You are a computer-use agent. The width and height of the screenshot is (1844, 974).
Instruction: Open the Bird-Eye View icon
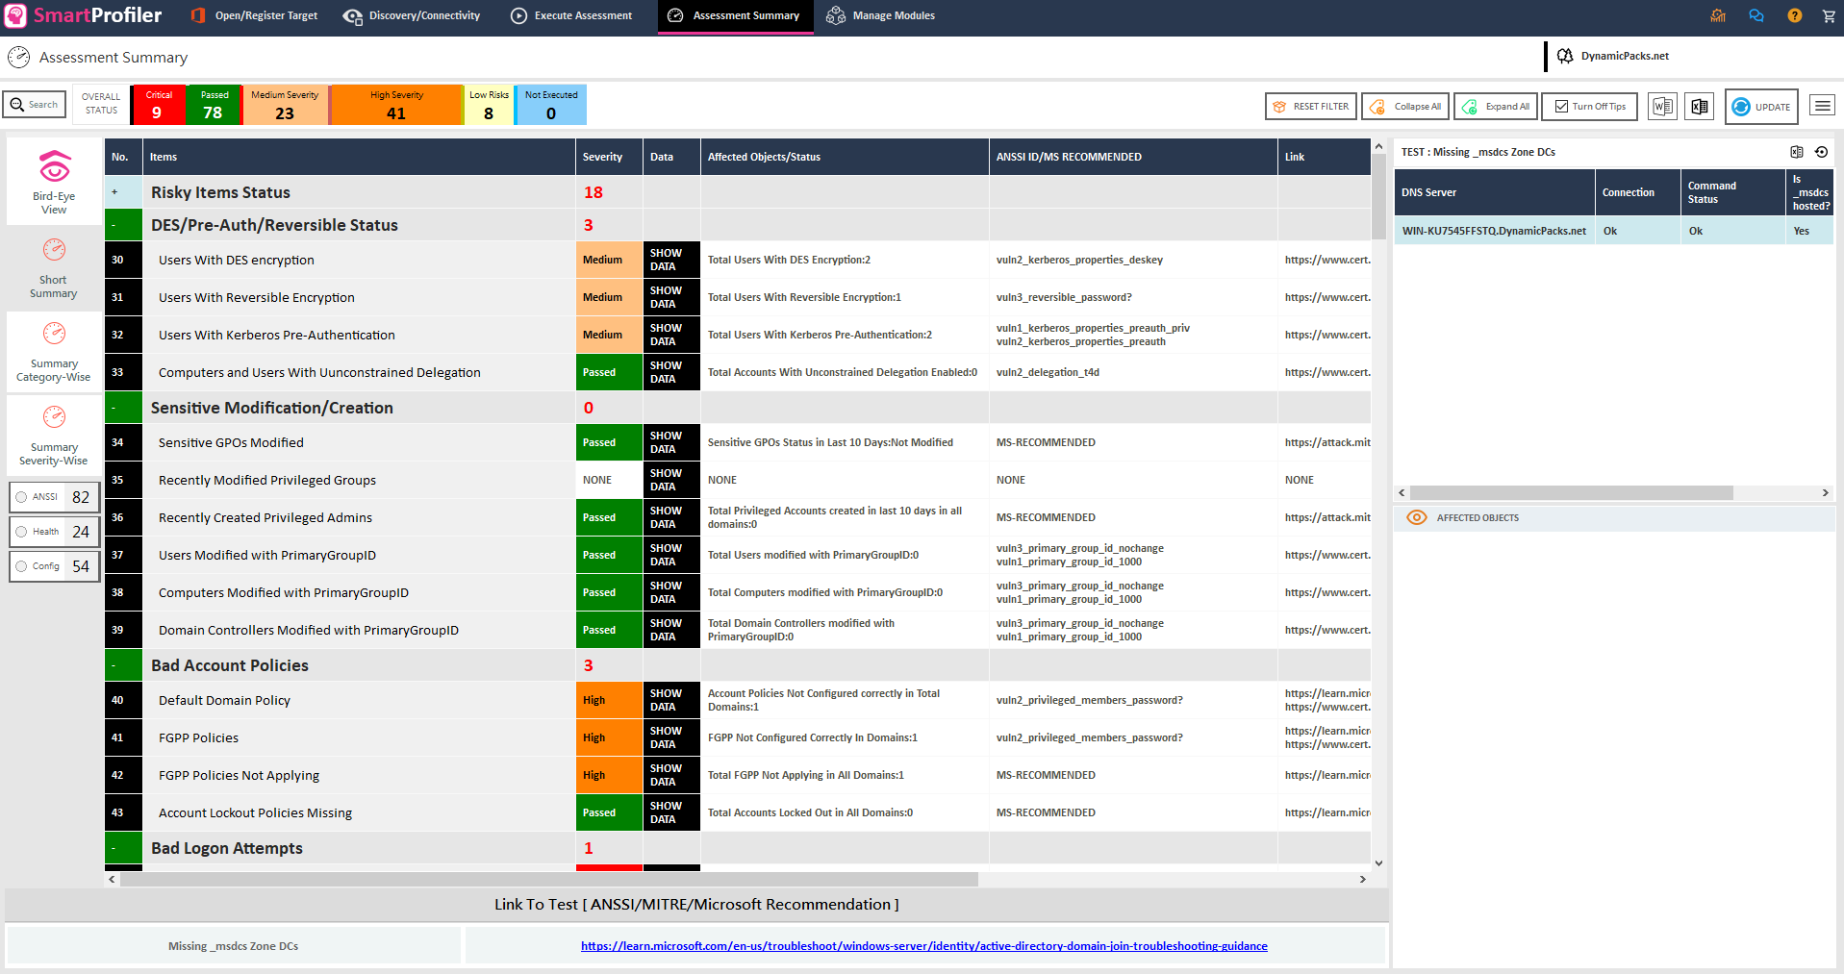(x=54, y=167)
